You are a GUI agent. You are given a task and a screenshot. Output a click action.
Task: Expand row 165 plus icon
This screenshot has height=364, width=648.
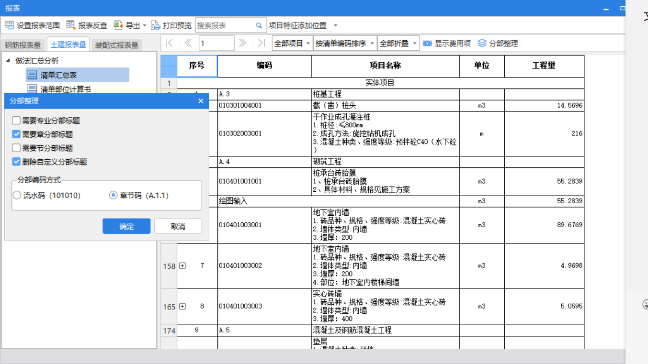point(182,307)
